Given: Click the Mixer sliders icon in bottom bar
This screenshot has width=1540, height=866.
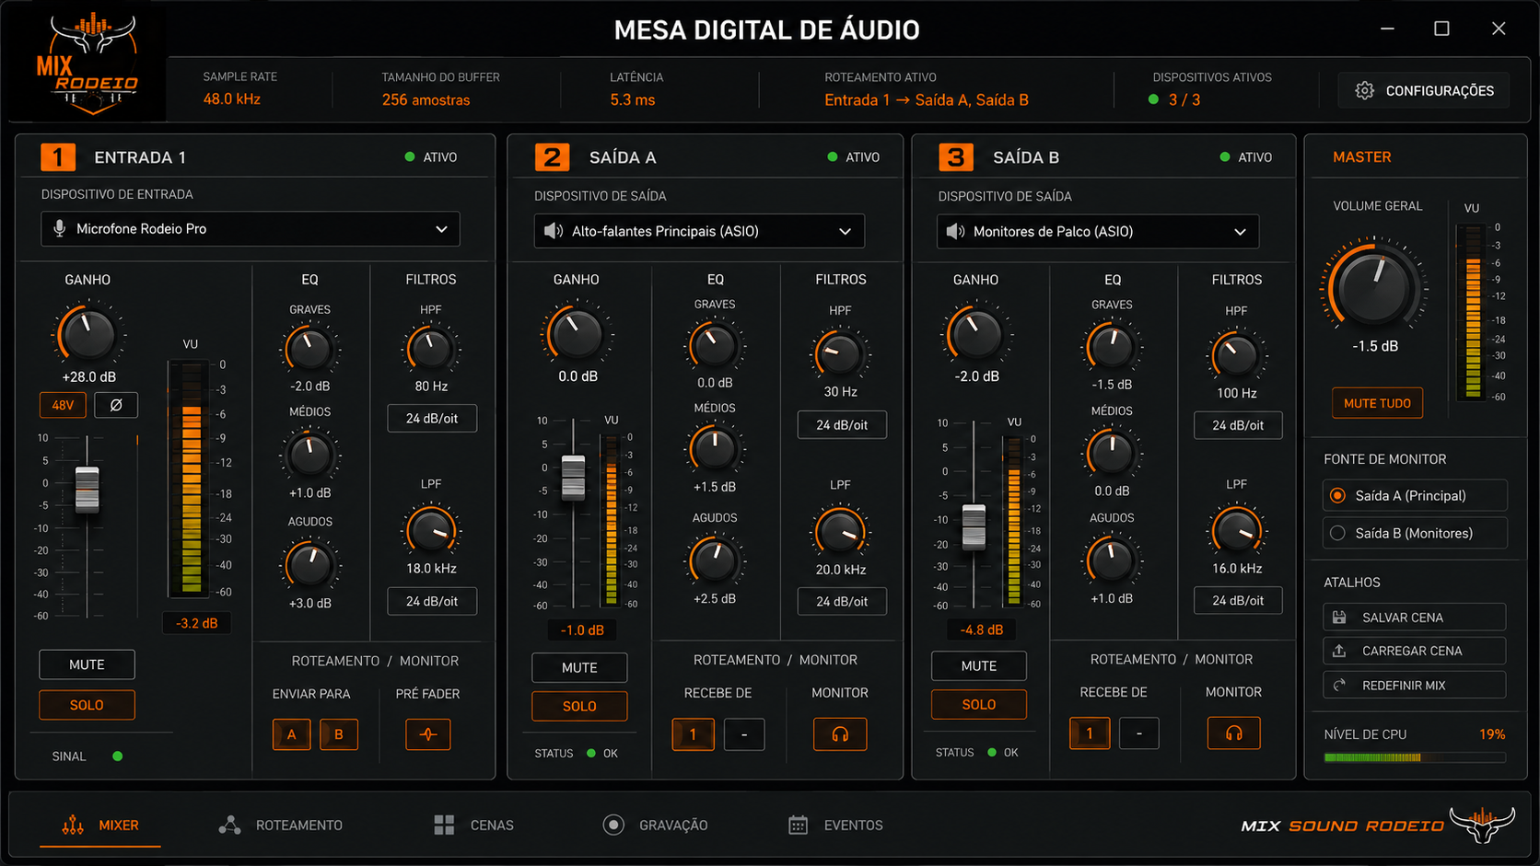Looking at the screenshot, I should tap(73, 825).
